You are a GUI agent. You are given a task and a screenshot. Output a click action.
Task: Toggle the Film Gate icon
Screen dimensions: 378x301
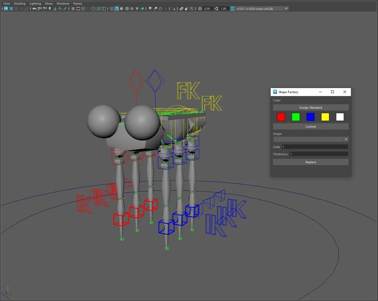pos(78,9)
